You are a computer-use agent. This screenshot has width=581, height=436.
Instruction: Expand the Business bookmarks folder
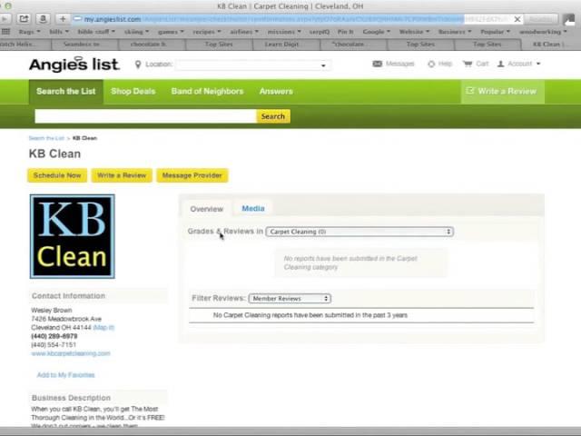[x=455, y=32]
